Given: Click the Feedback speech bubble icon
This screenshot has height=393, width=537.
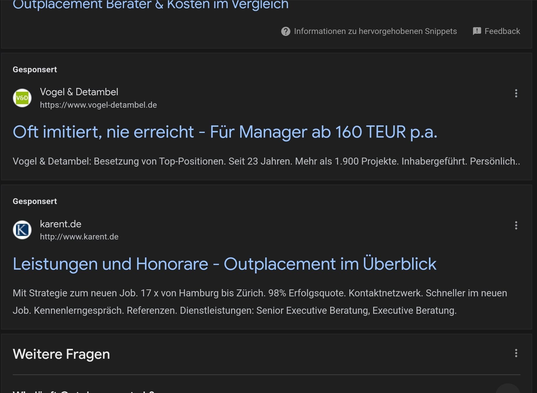Looking at the screenshot, I should point(477,31).
